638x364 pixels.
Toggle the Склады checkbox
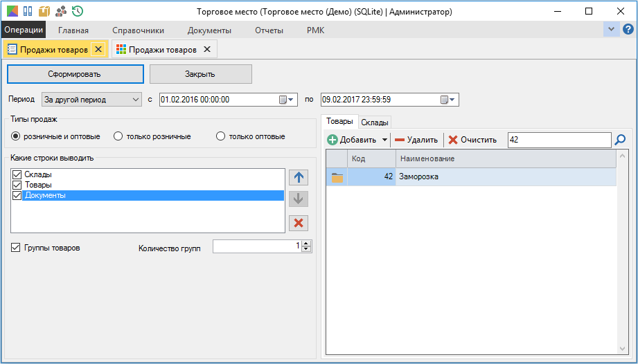click(x=17, y=174)
